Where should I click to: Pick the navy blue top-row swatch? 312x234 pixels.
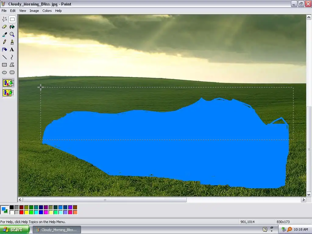click(x=41, y=207)
